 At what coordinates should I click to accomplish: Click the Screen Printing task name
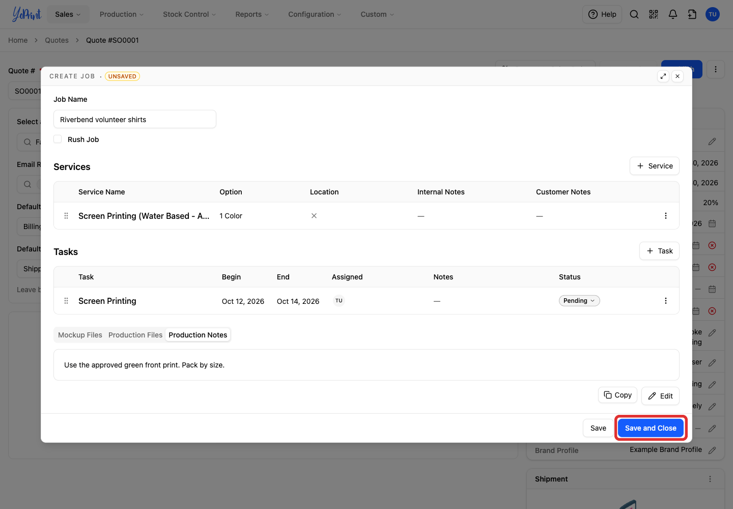coord(107,301)
